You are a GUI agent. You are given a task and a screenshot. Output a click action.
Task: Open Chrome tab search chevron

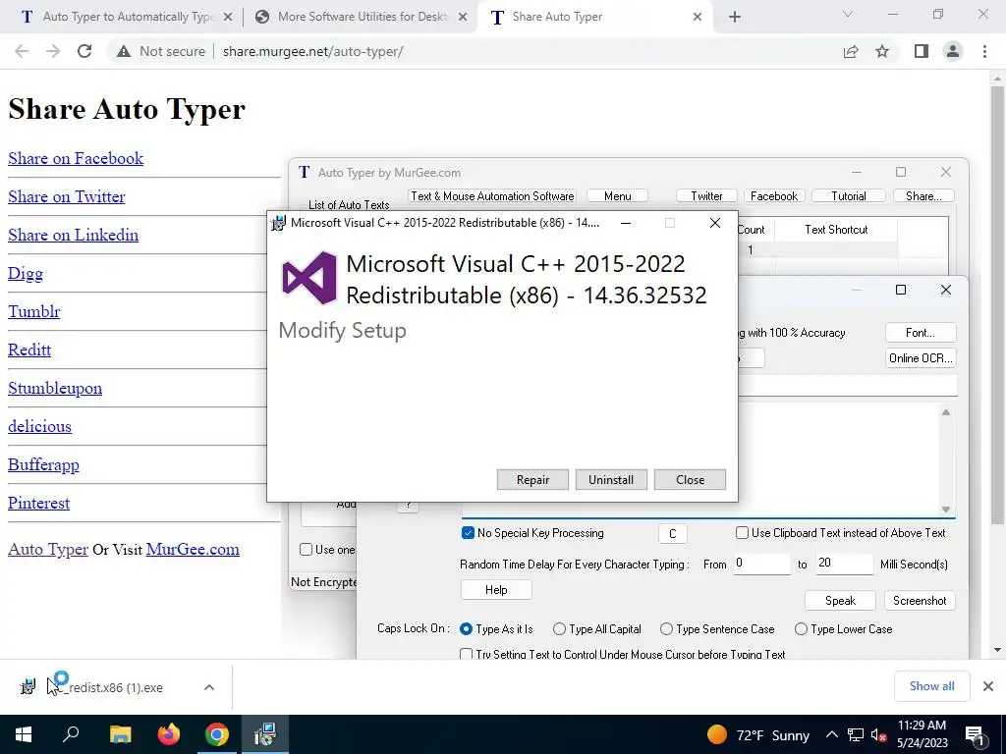pyautogui.click(x=848, y=14)
